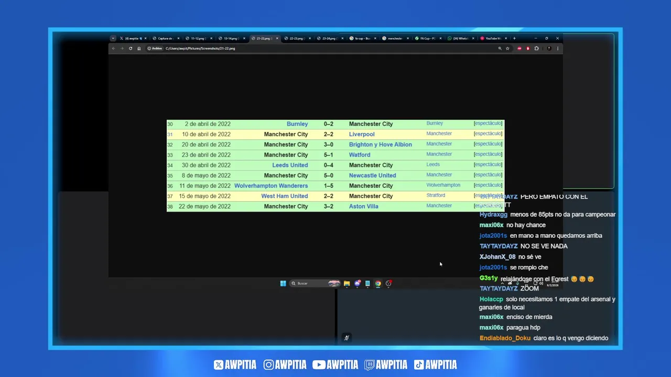Open Discord from the taskbar
The height and width of the screenshot is (377, 671).
358,283
